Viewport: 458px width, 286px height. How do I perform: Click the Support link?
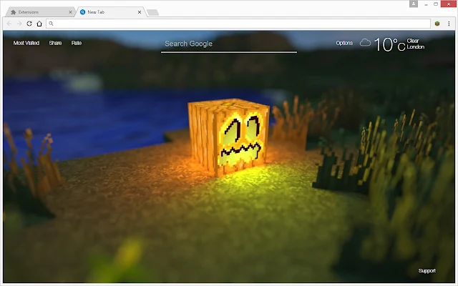pyautogui.click(x=427, y=270)
